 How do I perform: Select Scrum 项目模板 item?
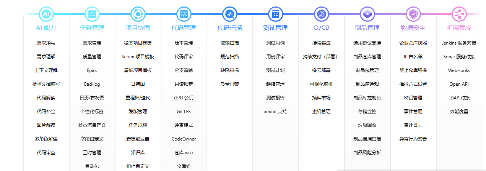click(x=138, y=57)
